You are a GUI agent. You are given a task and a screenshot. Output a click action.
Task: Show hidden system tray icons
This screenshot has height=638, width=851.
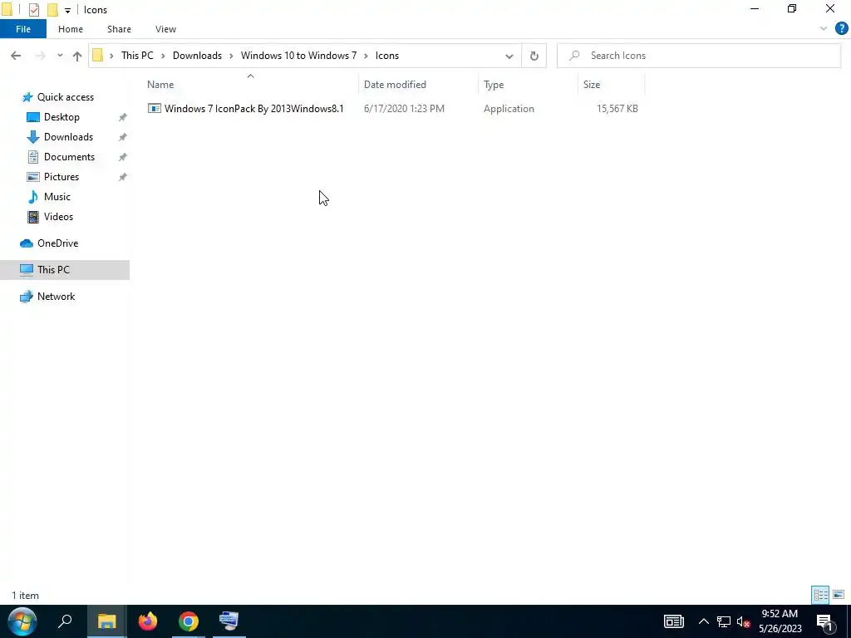point(703,621)
